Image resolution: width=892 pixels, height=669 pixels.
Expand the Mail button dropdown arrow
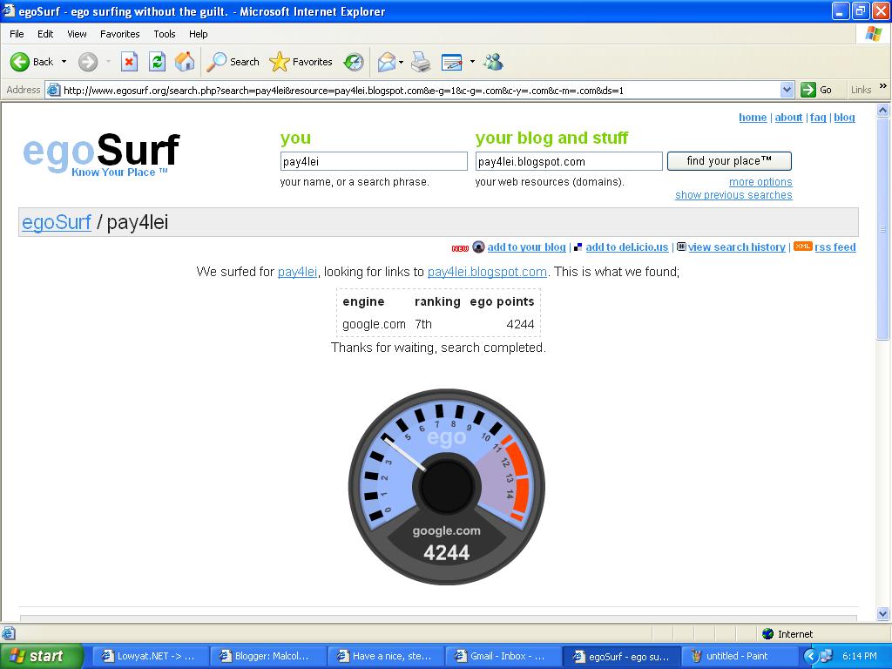point(401,62)
